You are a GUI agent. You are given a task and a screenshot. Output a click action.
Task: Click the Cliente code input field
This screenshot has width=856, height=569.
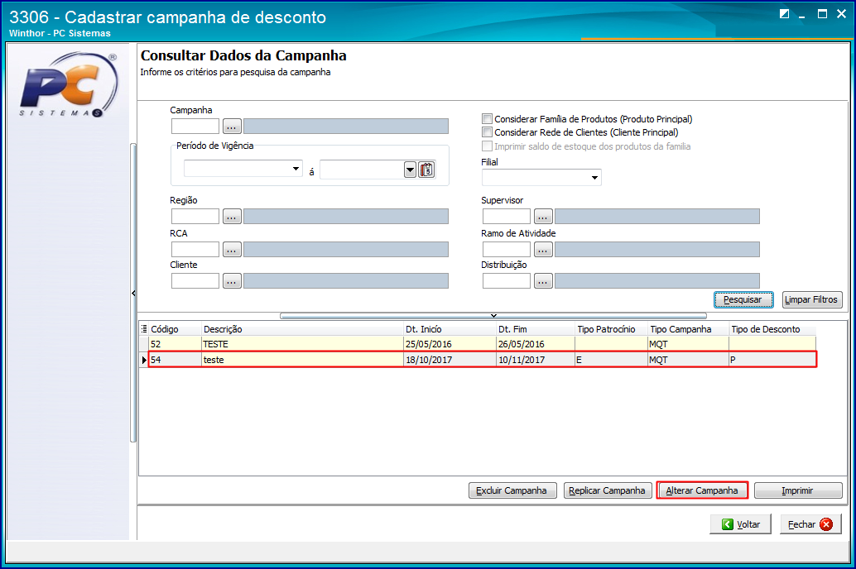195,281
